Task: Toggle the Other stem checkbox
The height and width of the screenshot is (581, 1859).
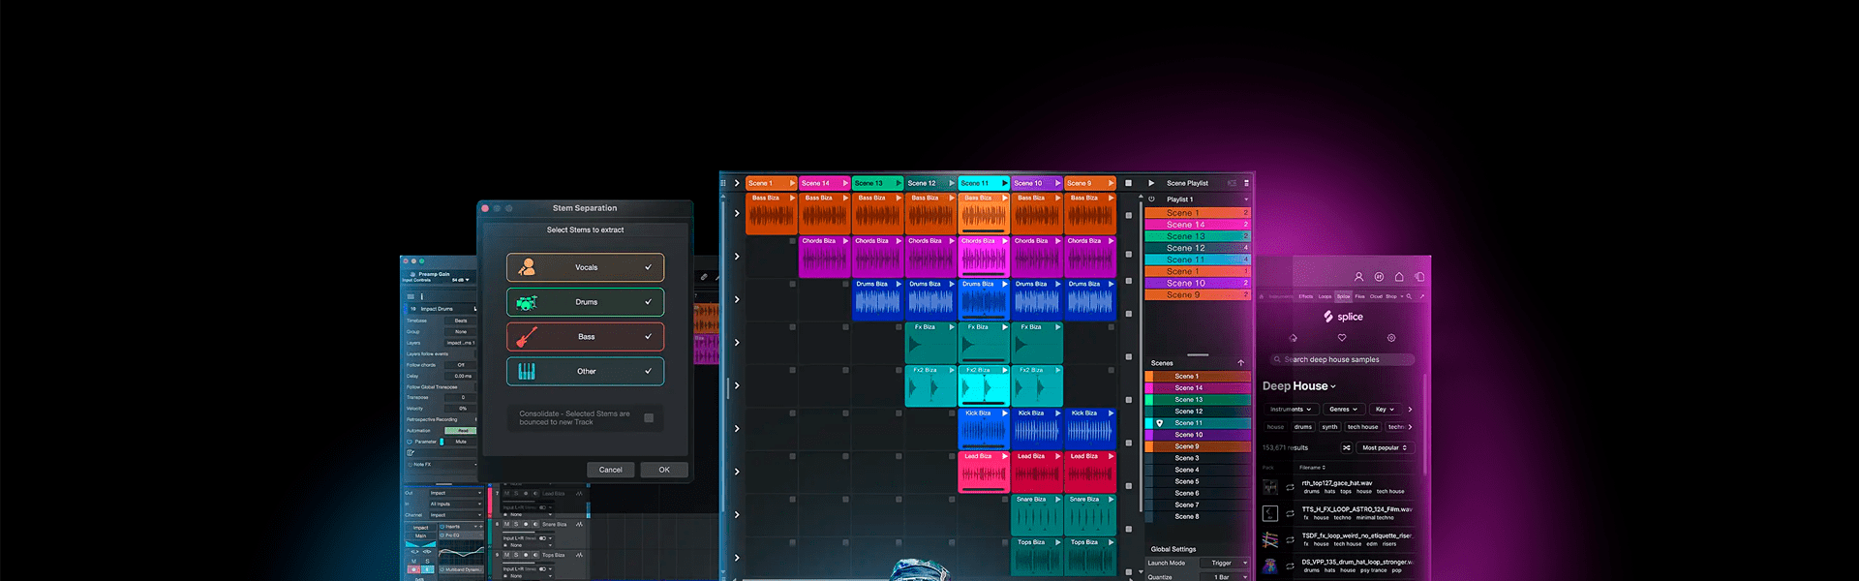Action: [x=649, y=371]
